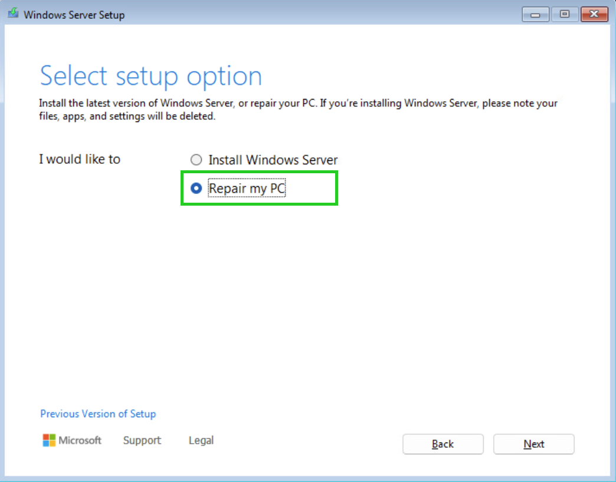The image size is (616, 482).
Task: Click the Microsoft footer label
Action: [x=80, y=440]
